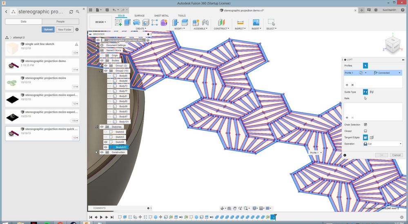Click the Rails selection cursor in Loft
This screenshot has height=224, width=408.
[366, 98]
